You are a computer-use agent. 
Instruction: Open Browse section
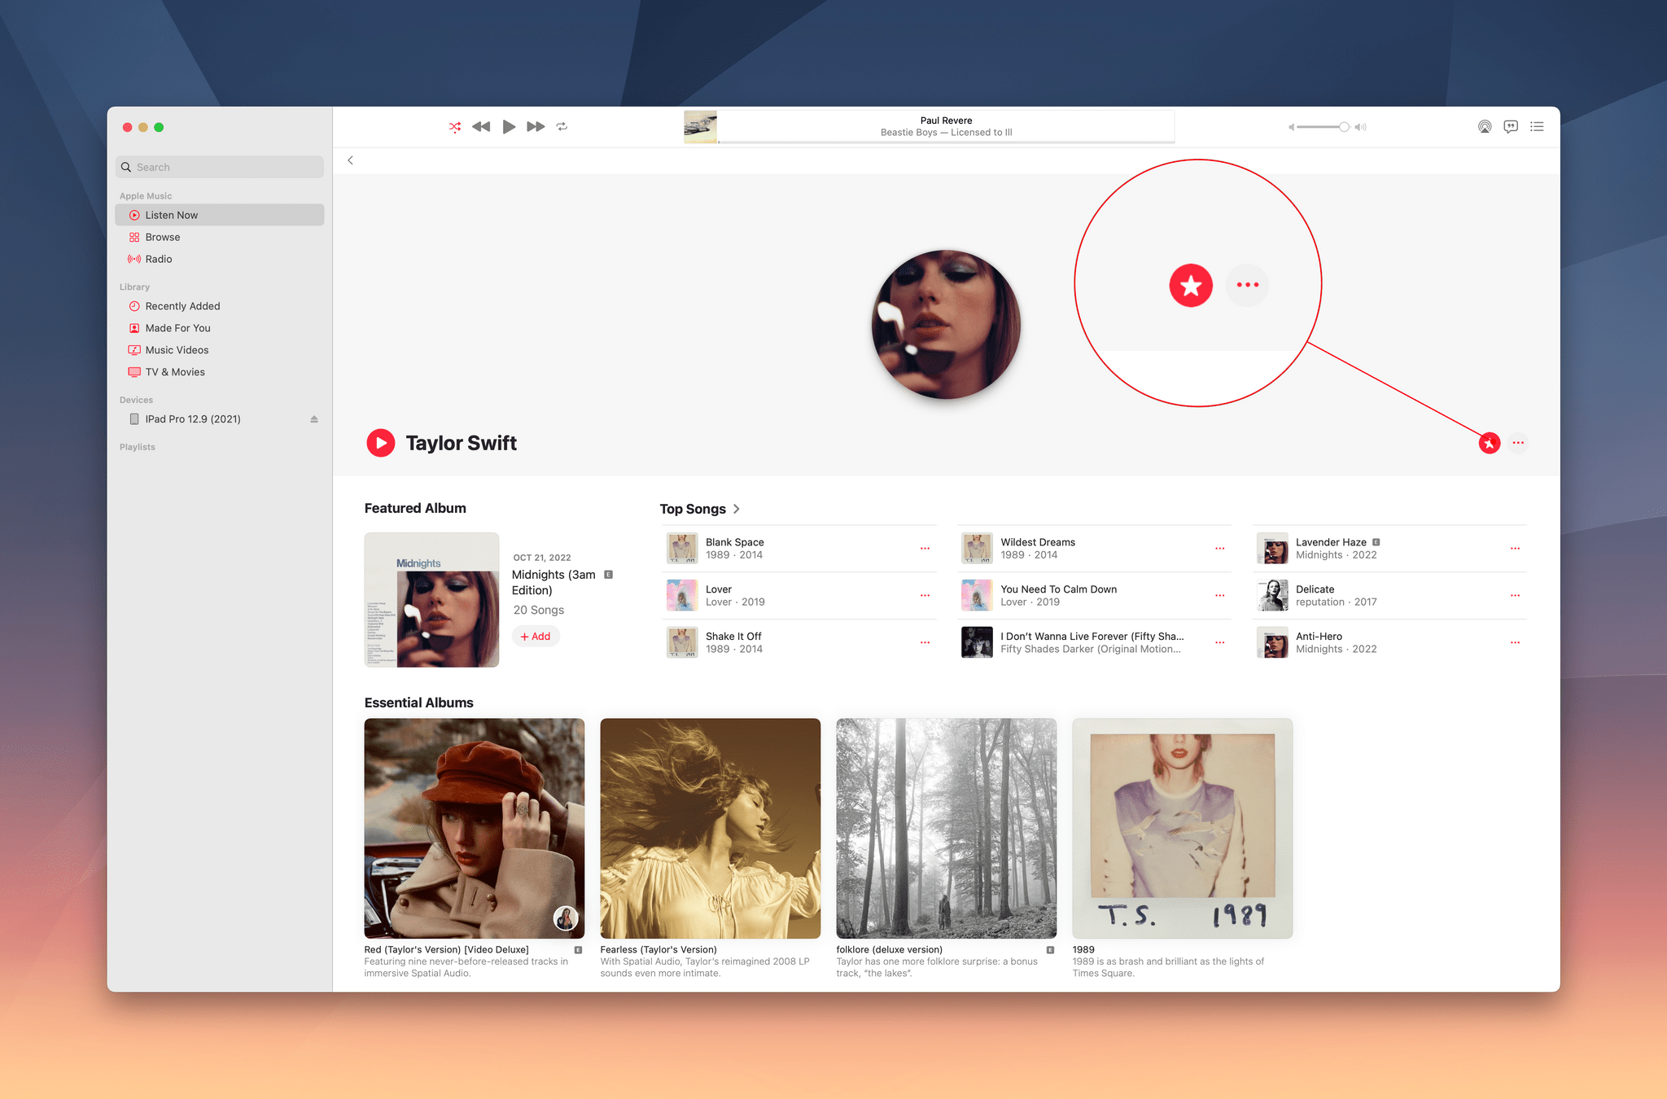(x=220, y=237)
